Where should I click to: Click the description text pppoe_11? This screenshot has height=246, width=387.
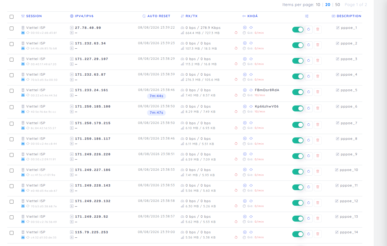click(x=349, y=185)
